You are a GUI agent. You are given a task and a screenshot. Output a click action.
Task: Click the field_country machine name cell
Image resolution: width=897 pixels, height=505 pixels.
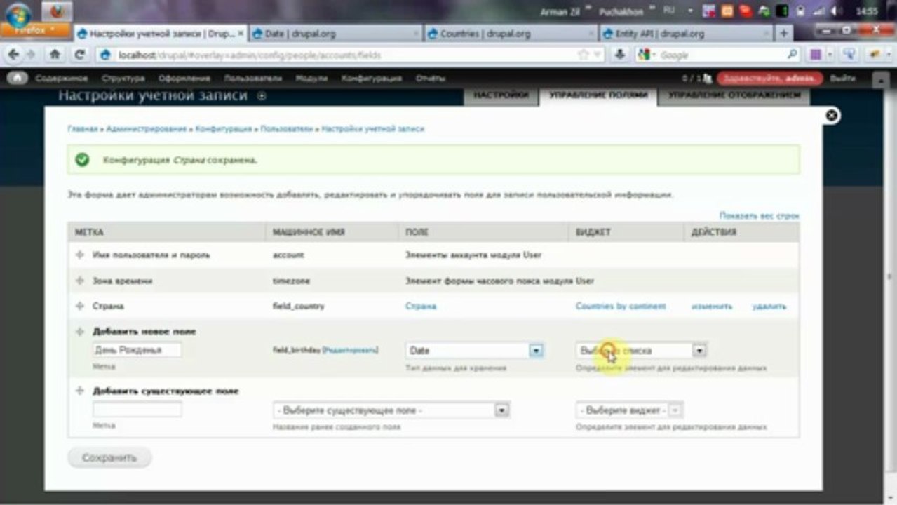298,307
